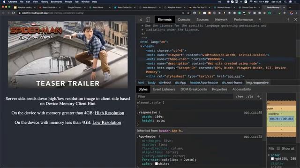
Task: Click the white color swatch
Action: point(156,164)
